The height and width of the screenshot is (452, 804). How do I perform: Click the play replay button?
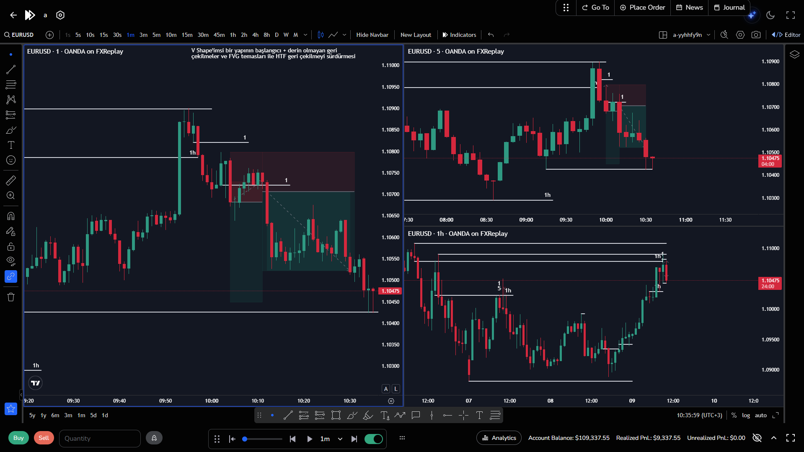309,439
